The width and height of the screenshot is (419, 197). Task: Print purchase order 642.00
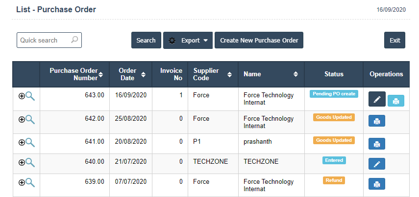(x=377, y=121)
